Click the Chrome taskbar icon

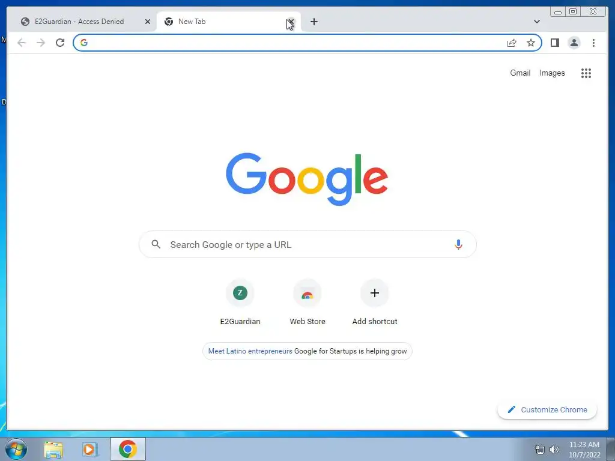click(x=128, y=449)
